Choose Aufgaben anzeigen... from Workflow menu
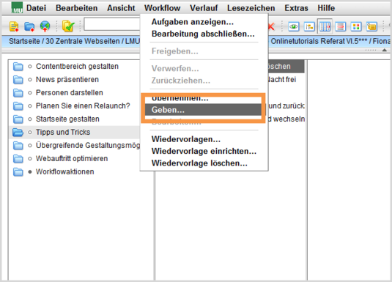This screenshot has width=392, height=282. pos(193,22)
